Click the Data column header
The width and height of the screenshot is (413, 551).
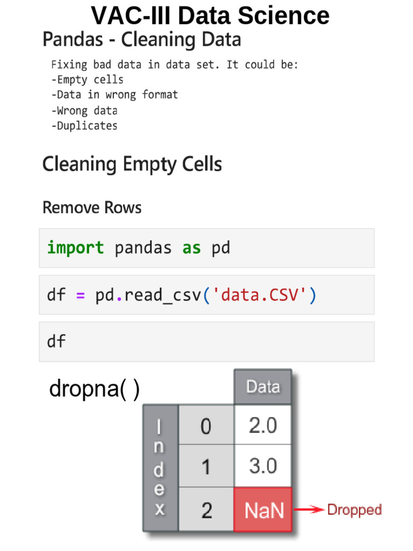(263, 387)
